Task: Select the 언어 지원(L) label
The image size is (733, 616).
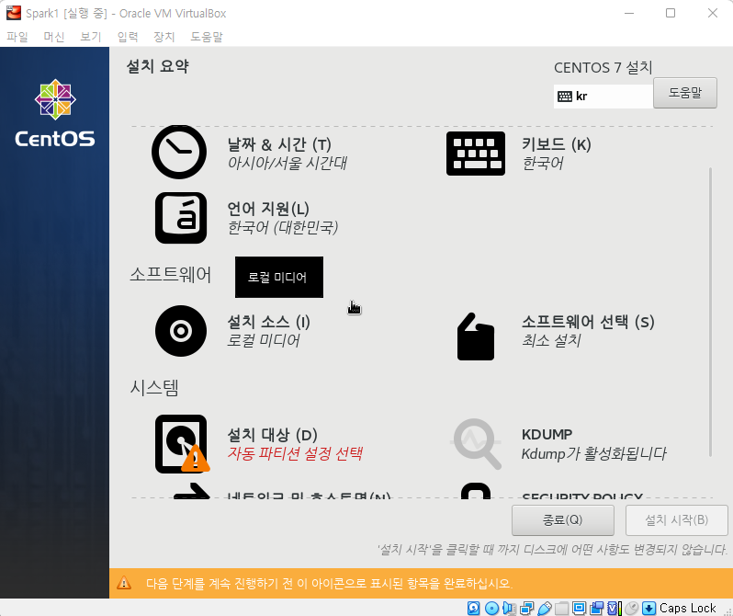Action: [x=268, y=209]
